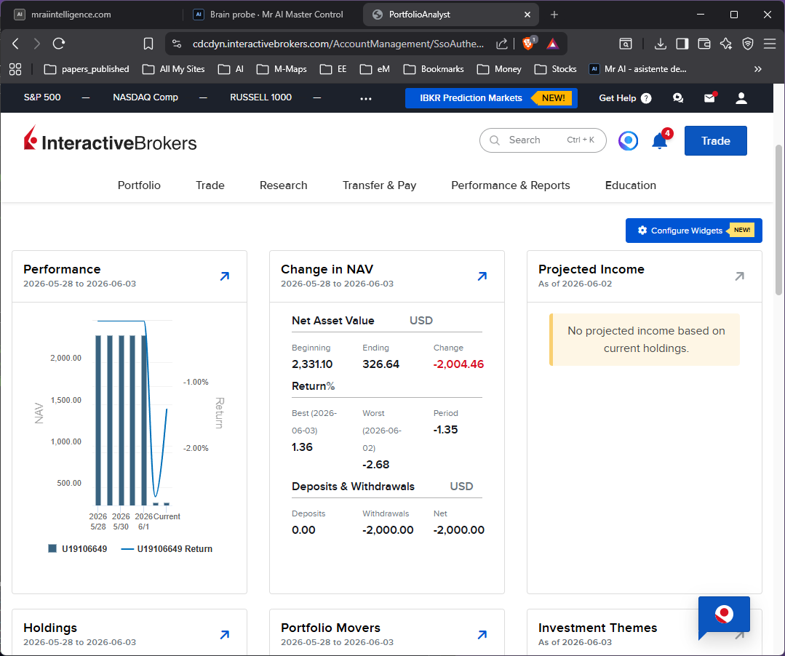Open the Money bookmark folder

click(499, 69)
